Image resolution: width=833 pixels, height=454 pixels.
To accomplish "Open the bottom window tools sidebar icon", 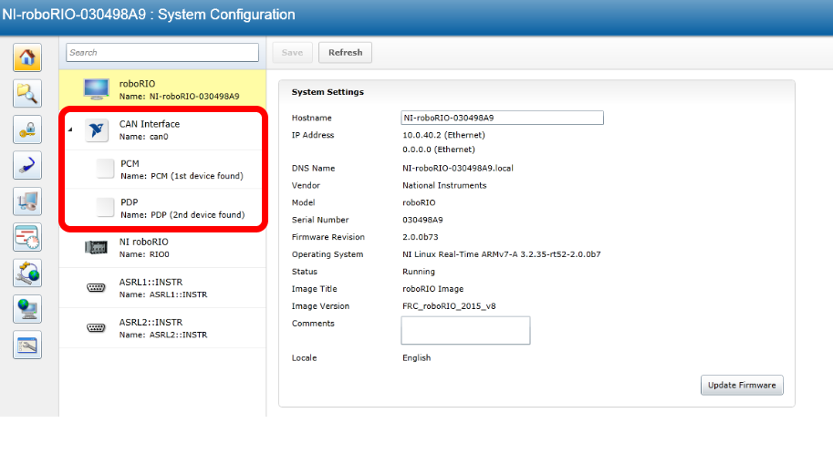I will click(27, 346).
